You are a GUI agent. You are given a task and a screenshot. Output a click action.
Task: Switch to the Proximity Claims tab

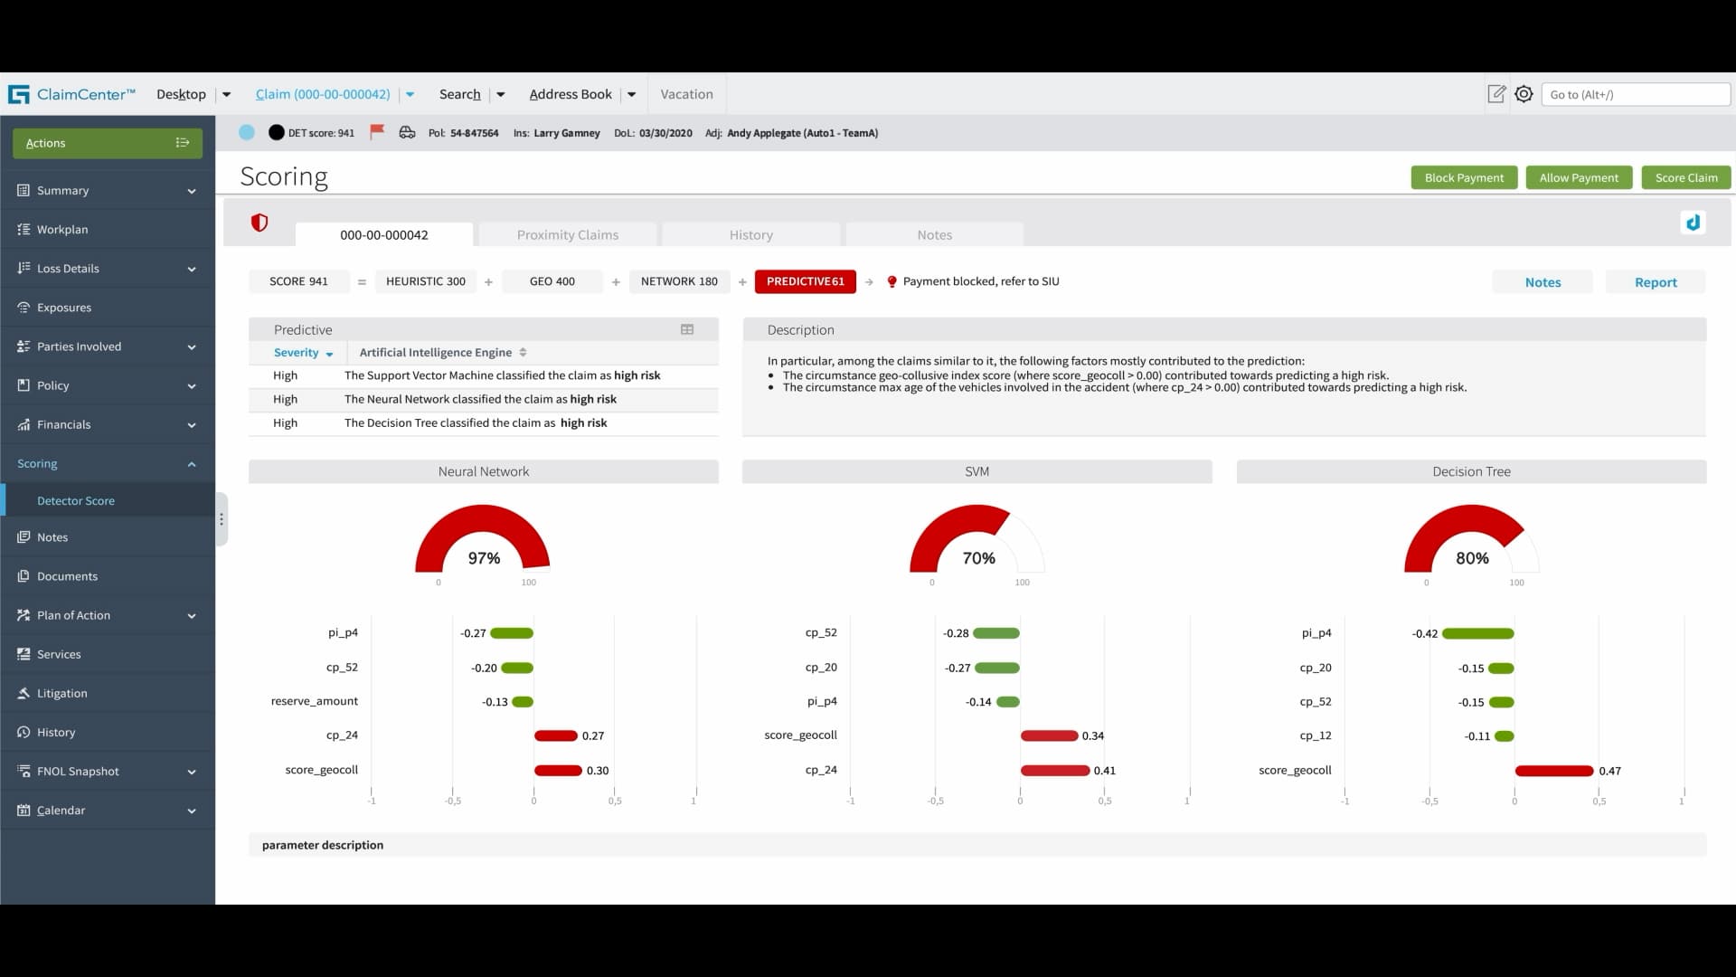[x=567, y=235]
